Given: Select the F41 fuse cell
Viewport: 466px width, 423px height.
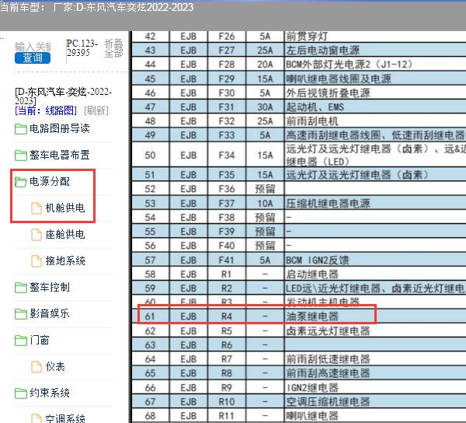Looking at the screenshot, I should point(227,260).
